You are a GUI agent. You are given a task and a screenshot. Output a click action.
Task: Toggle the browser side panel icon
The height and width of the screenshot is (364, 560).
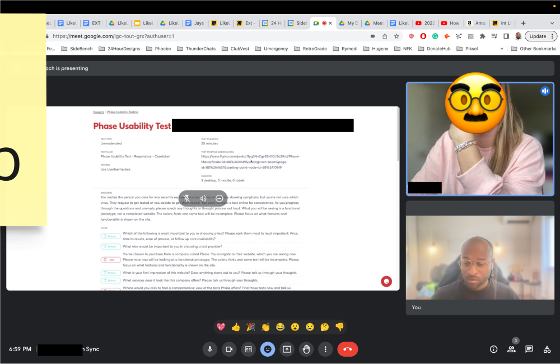coord(506,36)
